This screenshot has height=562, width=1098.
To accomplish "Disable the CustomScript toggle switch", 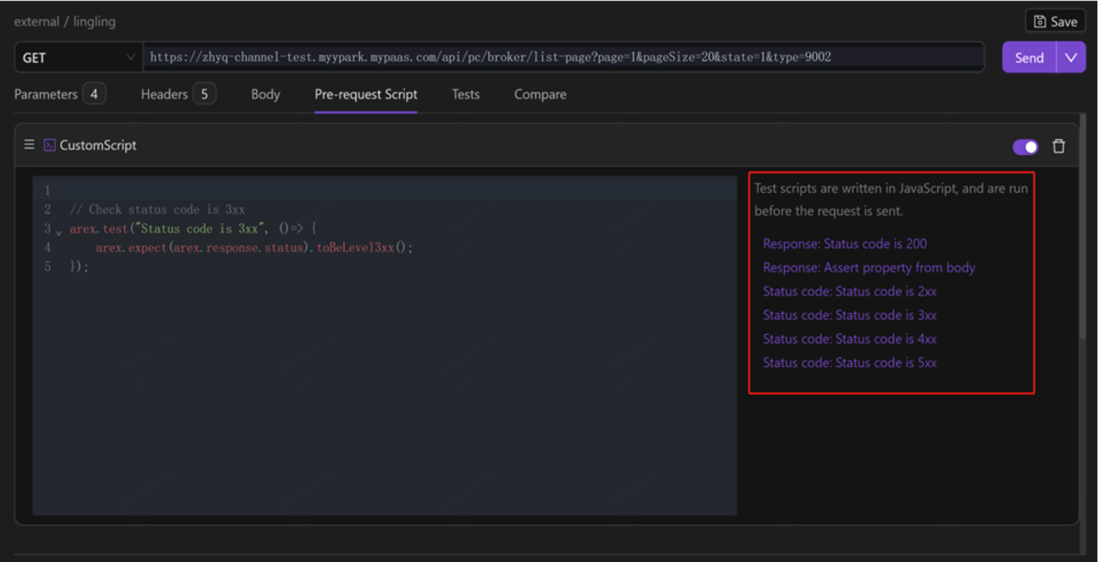I will 1025,147.
